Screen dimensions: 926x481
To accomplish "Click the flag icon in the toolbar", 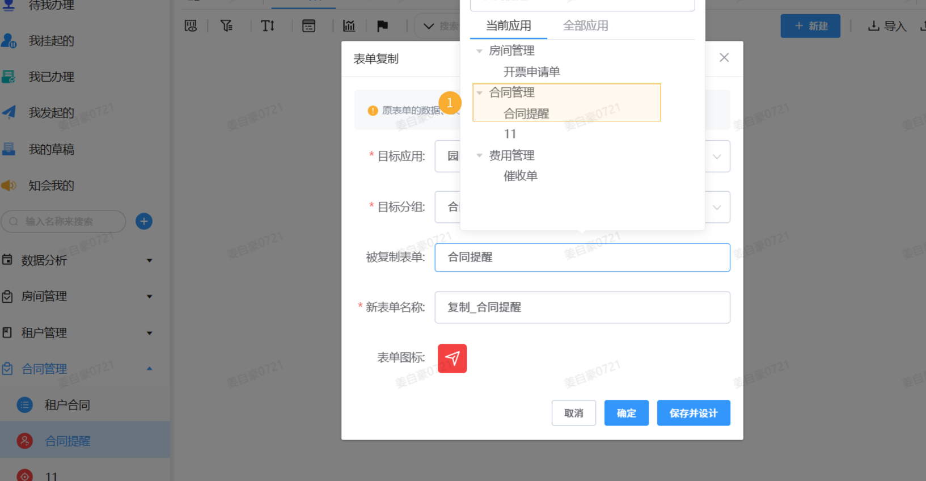I will (383, 26).
